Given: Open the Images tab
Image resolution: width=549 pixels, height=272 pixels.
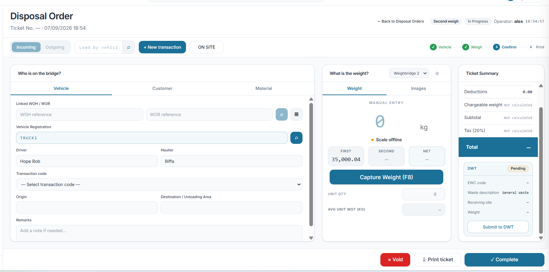Looking at the screenshot, I should pos(418,88).
